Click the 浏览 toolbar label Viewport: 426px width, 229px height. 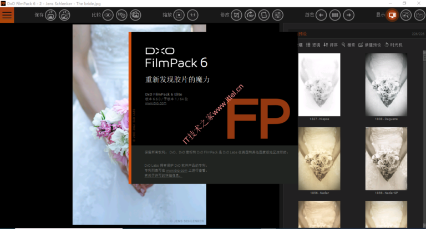pos(310,15)
